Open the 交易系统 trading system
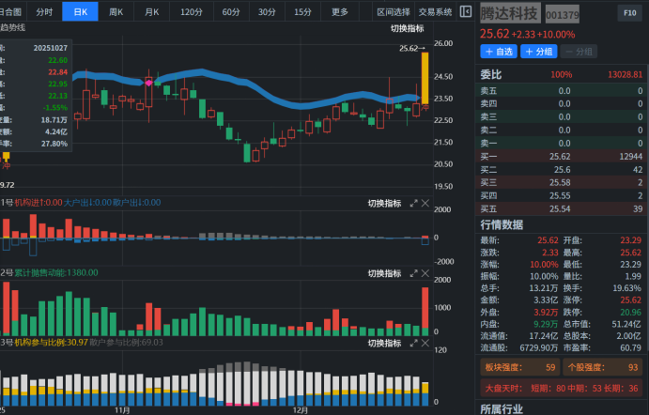The width and height of the screenshot is (649, 415). (435, 12)
